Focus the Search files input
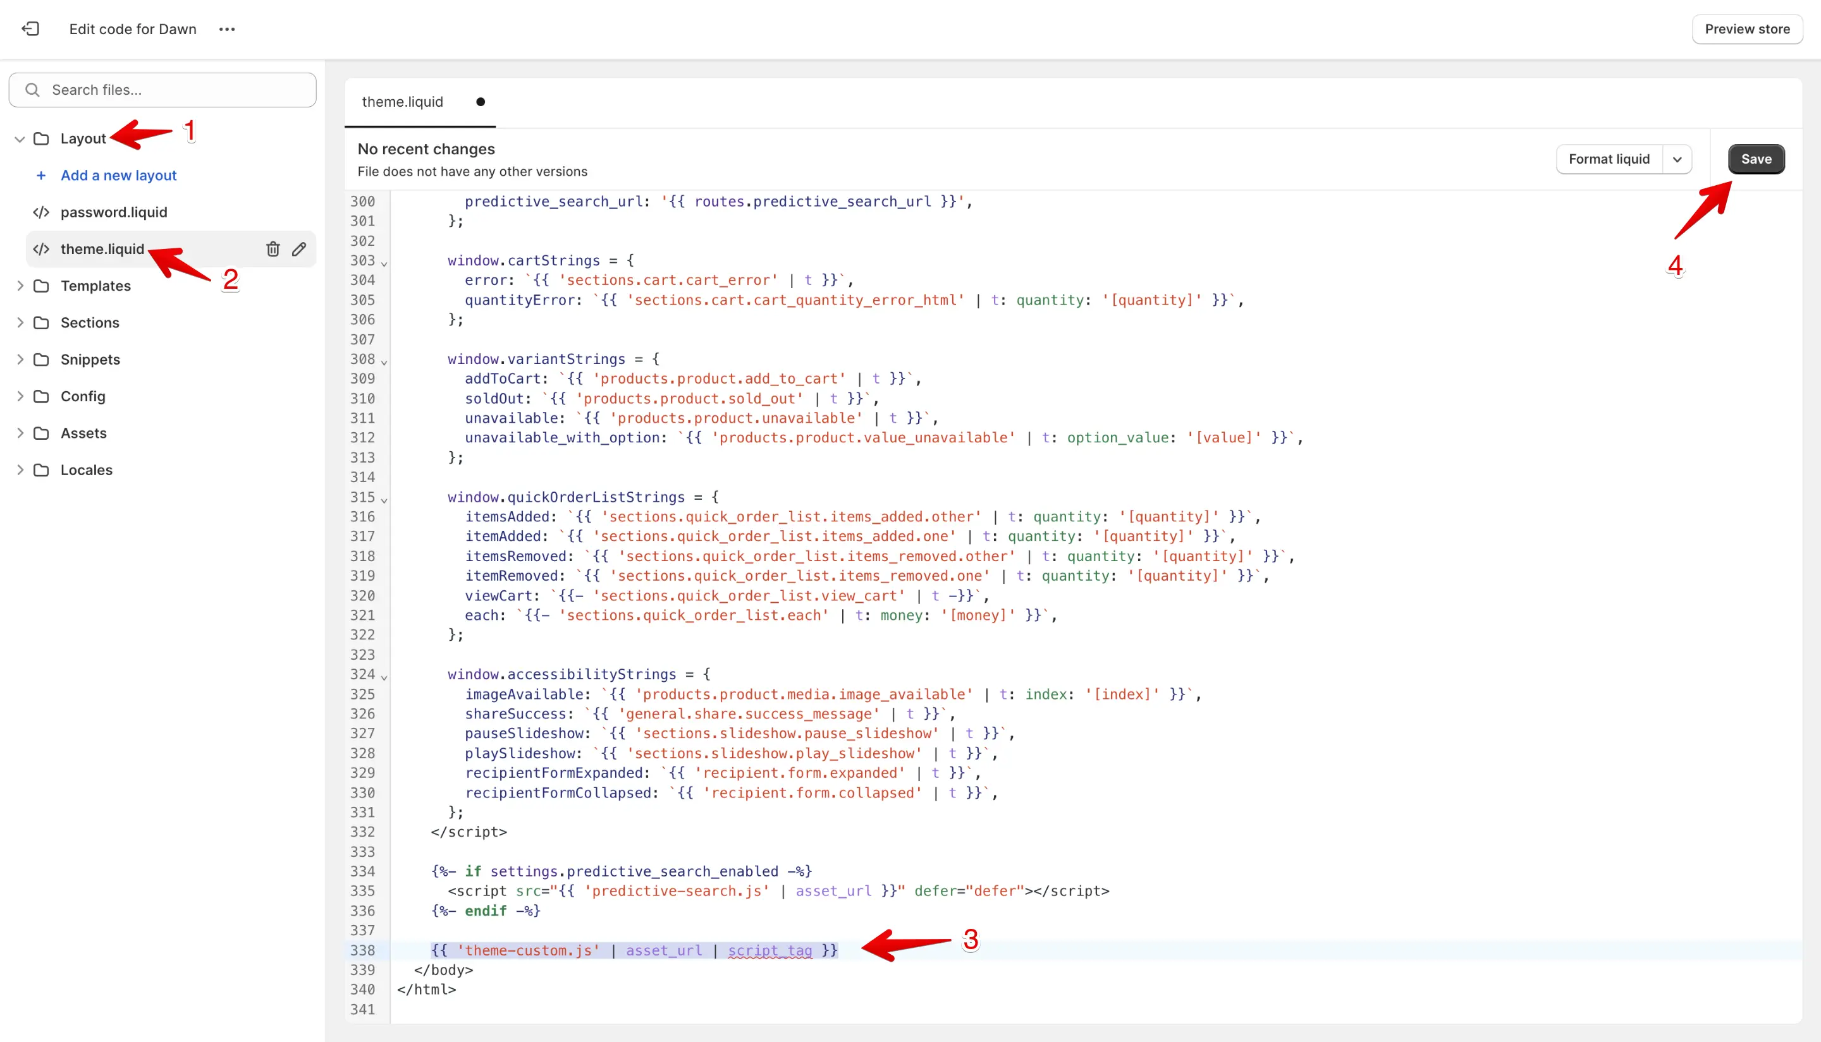Image resolution: width=1821 pixels, height=1042 pixels. [162, 90]
